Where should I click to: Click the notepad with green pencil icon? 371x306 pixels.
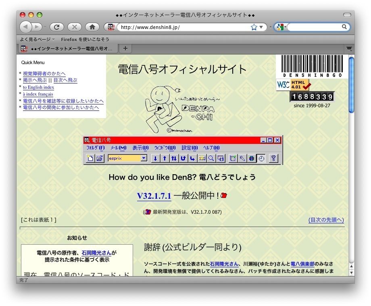coord(233,158)
